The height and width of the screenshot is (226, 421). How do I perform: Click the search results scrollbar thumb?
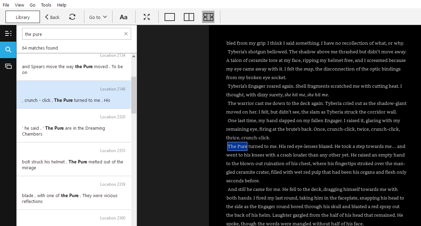click(x=134, y=95)
